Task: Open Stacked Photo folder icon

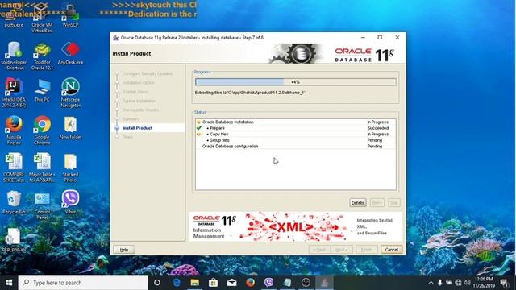Action: click(70, 168)
